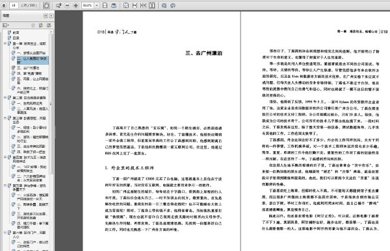Image resolution: width=390 pixels, height=251 pixels.
Task: Open the bookmark starting with 六 under 第一章
Action: [32, 90]
